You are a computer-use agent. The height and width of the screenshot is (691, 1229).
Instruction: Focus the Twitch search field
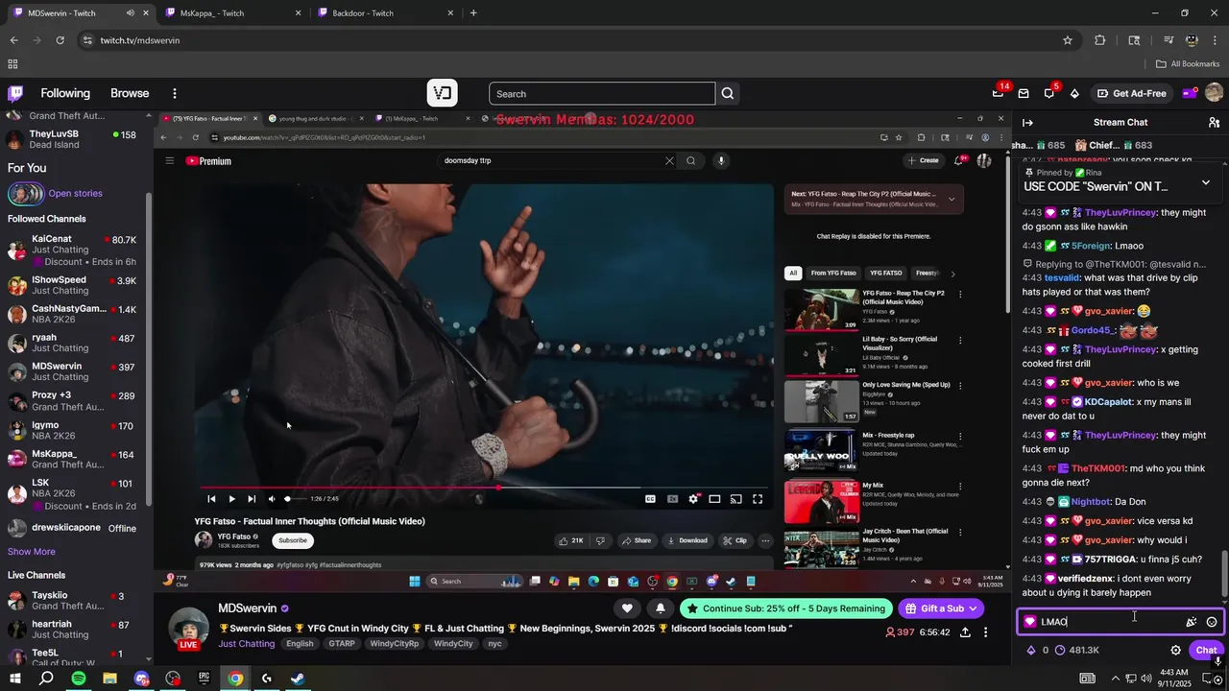[602, 93]
